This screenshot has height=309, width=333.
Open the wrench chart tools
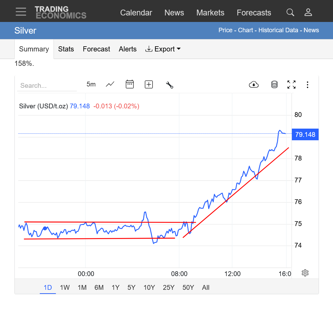[169, 85]
